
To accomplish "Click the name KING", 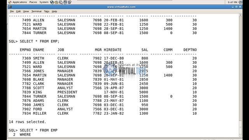I will coord(37,92).
